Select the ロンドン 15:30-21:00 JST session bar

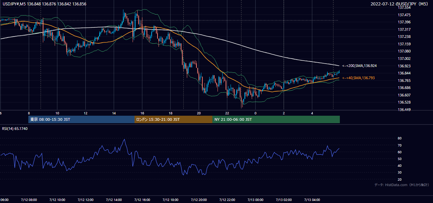point(173,119)
